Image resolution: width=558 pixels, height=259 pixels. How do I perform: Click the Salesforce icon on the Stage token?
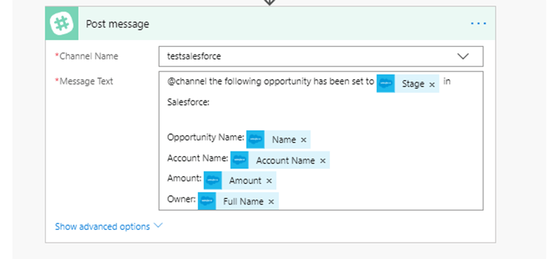click(x=386, y=84)
